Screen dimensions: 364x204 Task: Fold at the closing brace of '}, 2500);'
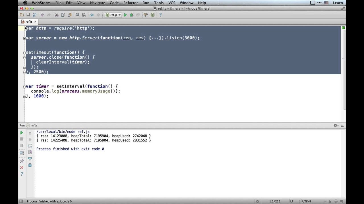click(24, 72)
